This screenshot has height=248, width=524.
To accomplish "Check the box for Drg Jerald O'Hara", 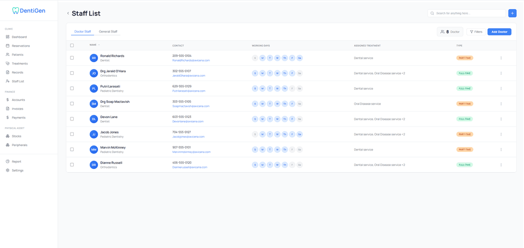I will pyautogui.click(x=72, y=73).
